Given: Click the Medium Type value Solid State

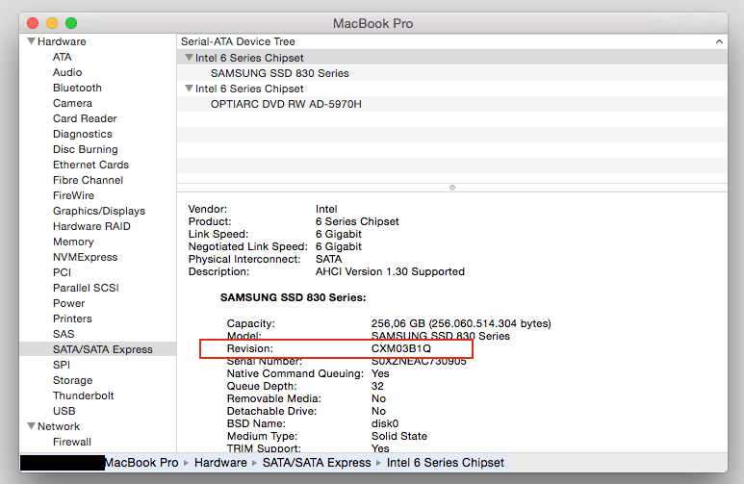Looking at the screenshot, I should tap(399, 436).
